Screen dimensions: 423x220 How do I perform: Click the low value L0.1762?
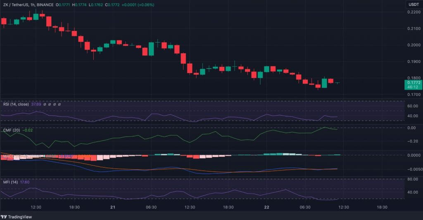coord(96,5)
